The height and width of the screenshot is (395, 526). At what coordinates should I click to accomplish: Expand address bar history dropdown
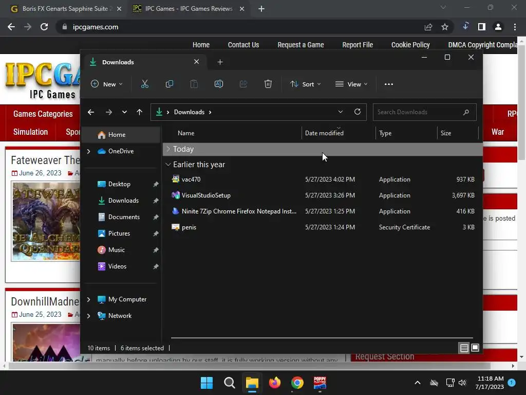click(341, 112)
